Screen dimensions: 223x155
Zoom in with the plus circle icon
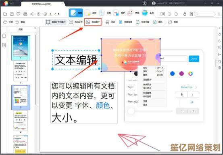[176, 14]
